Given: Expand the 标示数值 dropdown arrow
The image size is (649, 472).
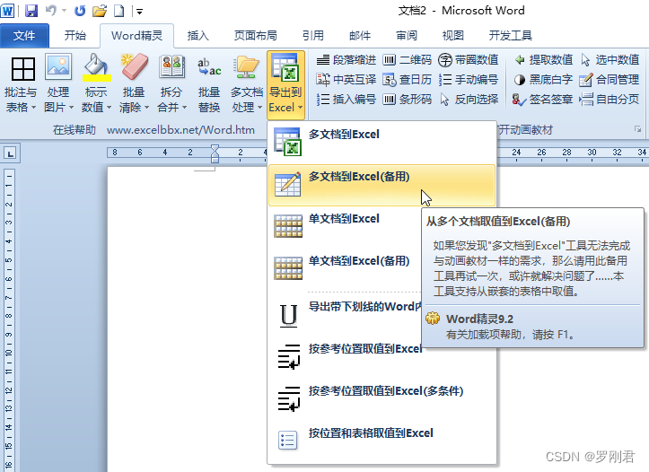Looking at the screenshot, I should click(x=109, y=108).
